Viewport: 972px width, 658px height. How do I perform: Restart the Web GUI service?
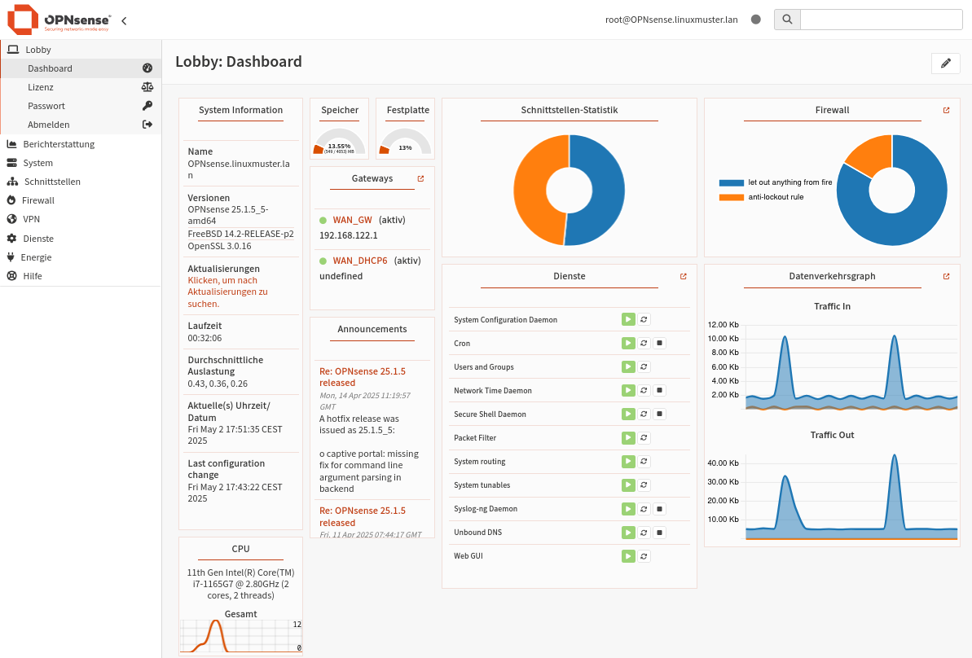tap(644, 555)
